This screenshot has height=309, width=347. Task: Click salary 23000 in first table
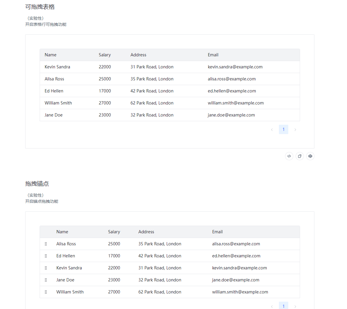[x=105, y=115]
